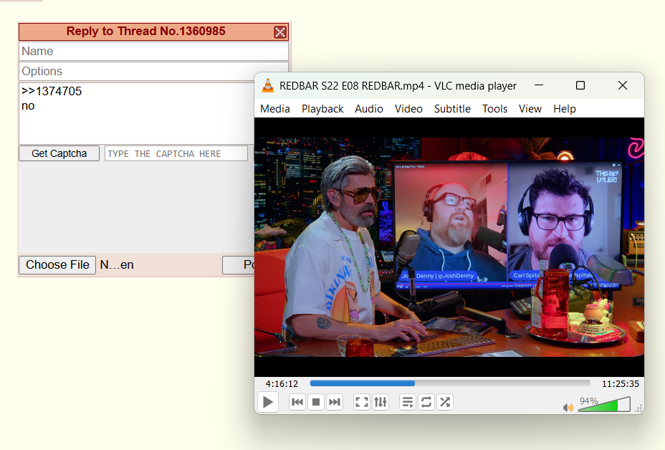This screenshot has height=450, width=665.
Task: Open the Media menu
Action: [x=274, y=109]
